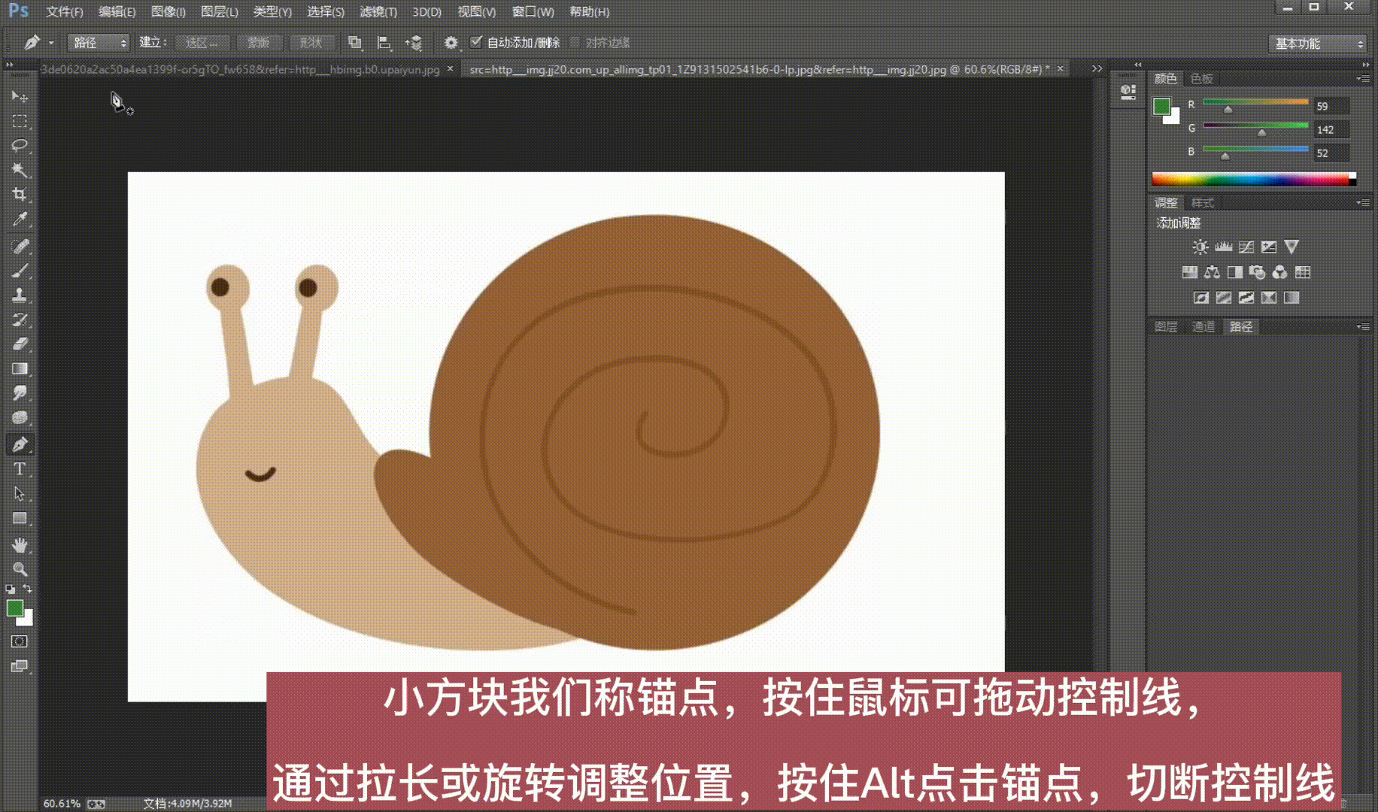Open path arrangement options
The width and height of the screenshot is (1378, 812).
click(414, 43)
